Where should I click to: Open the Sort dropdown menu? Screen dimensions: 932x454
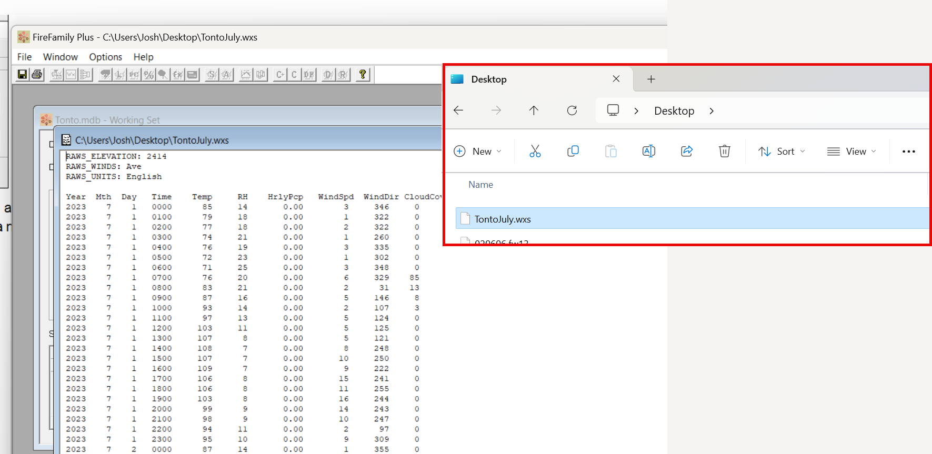[x=782, y=152]
